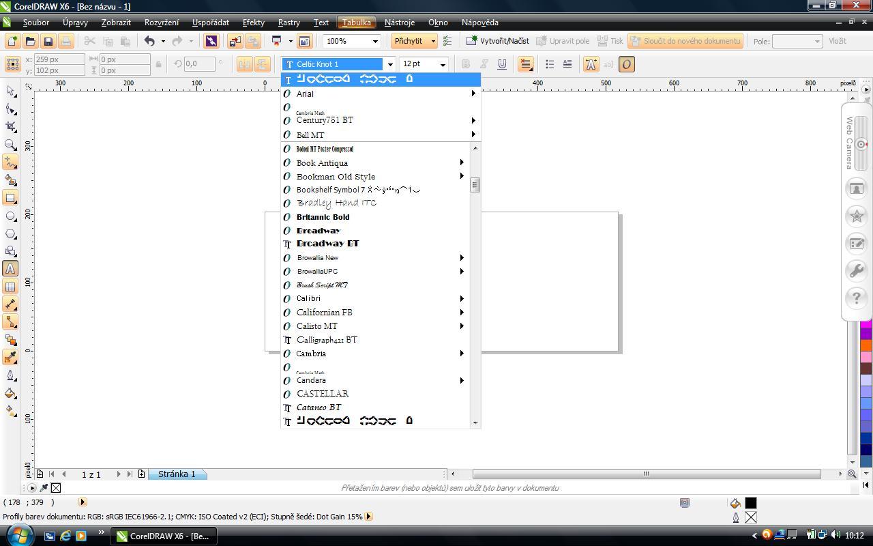Switch to Stránka 1 page tab
The height and width of the screenshot is (546, 873).
pyautogui.click(x=177, y=474)
